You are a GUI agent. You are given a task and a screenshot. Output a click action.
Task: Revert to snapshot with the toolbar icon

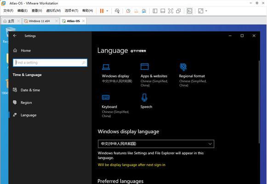[136, 11]
